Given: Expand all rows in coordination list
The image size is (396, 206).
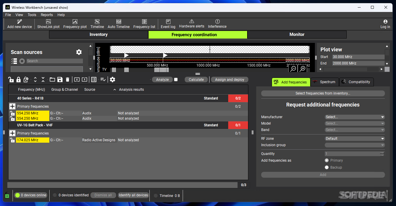Looking at the screenshot, I should click(35, 79).
